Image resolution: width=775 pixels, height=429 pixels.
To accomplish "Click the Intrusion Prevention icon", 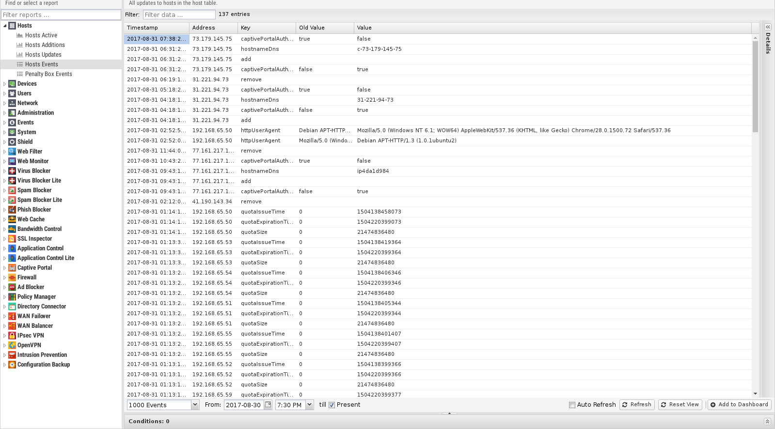I will [12, 355].
